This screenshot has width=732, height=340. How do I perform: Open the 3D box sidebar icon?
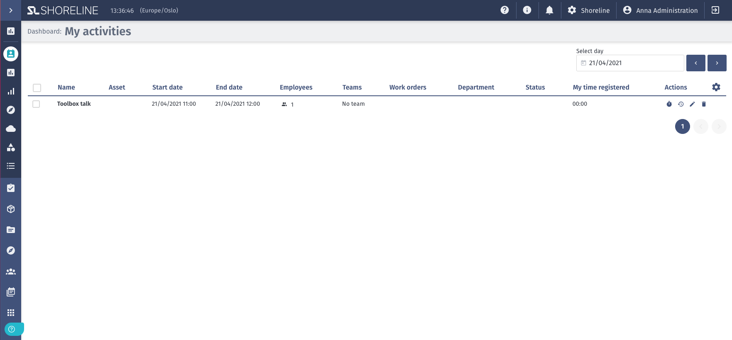(x=11, y=209)
